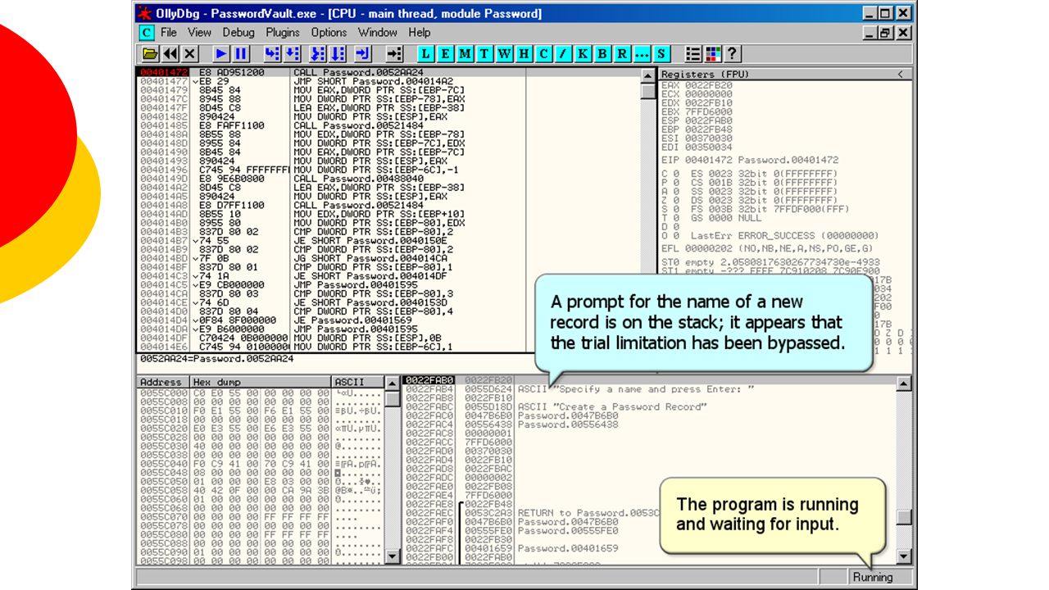Screen dimensions: 1049x590
Task: Open the Debug menu
Action: (x=238, y=33)
